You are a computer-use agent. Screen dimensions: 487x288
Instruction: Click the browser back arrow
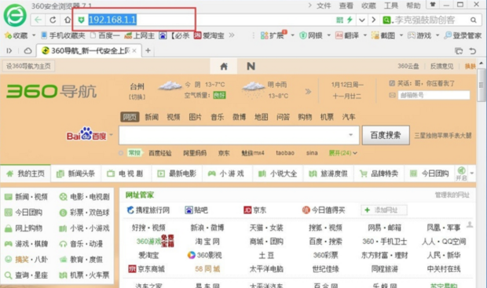(x=38, y=20)
